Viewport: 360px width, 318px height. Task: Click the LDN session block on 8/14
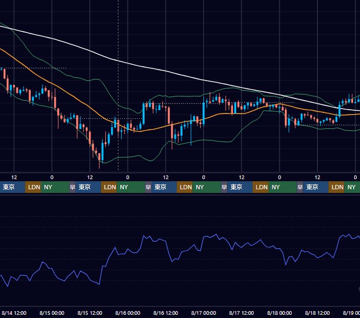point(33,187)
